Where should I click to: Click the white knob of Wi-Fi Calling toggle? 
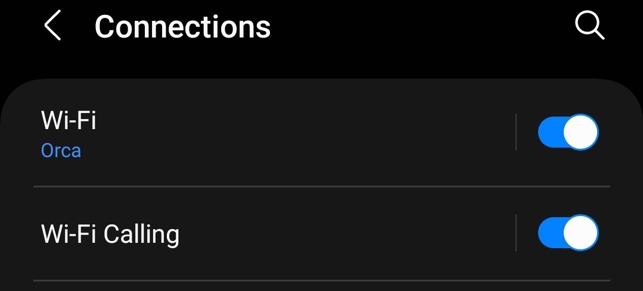point(580,233)
